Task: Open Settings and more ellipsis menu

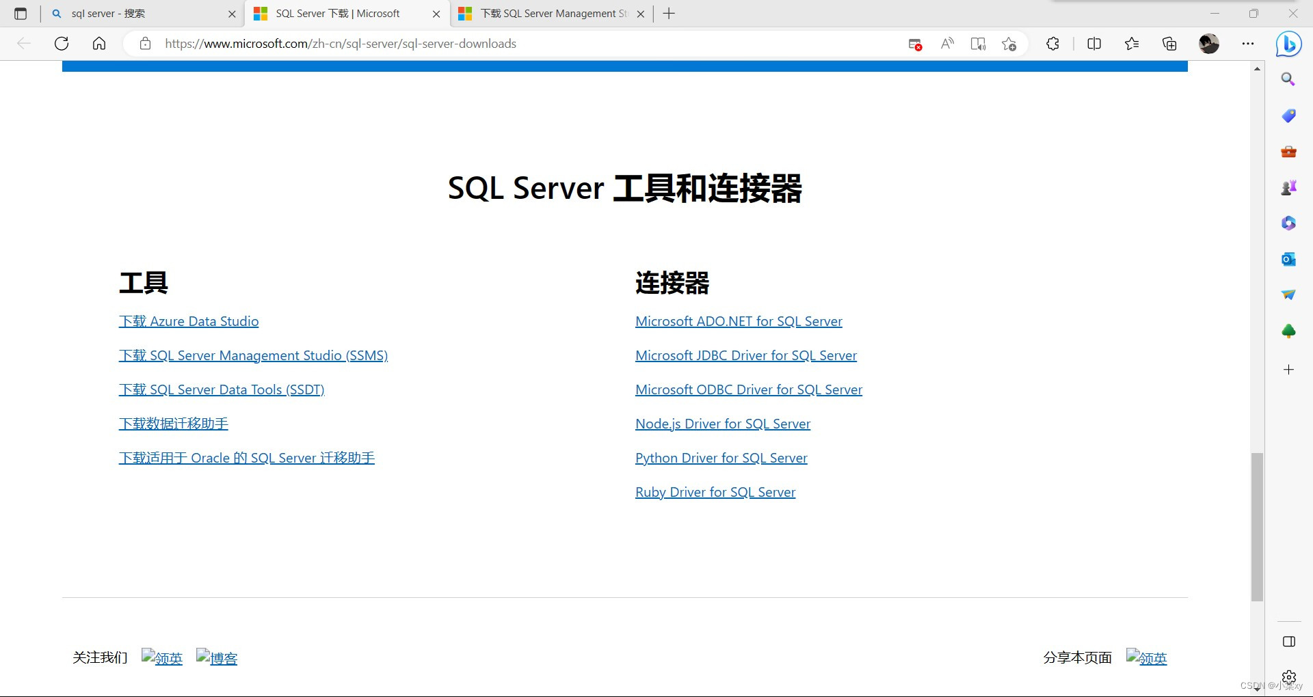Action: pos(1248,44)
